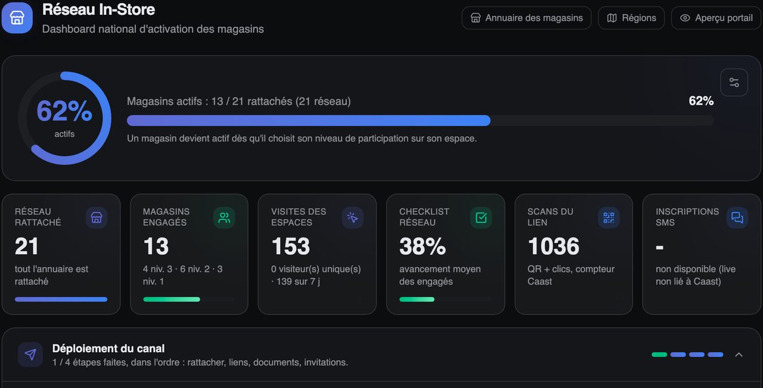763x388 pixels.
Task: Click the Réseau In-Store title
Action: [98, 10]
